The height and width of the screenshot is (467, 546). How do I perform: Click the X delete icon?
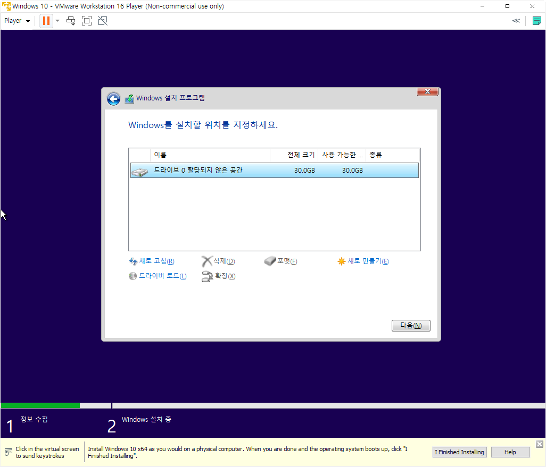pyautogui.click(x=207, y=261)
